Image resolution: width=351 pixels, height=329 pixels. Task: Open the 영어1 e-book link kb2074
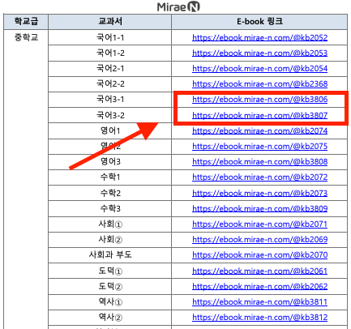point(259,130)
